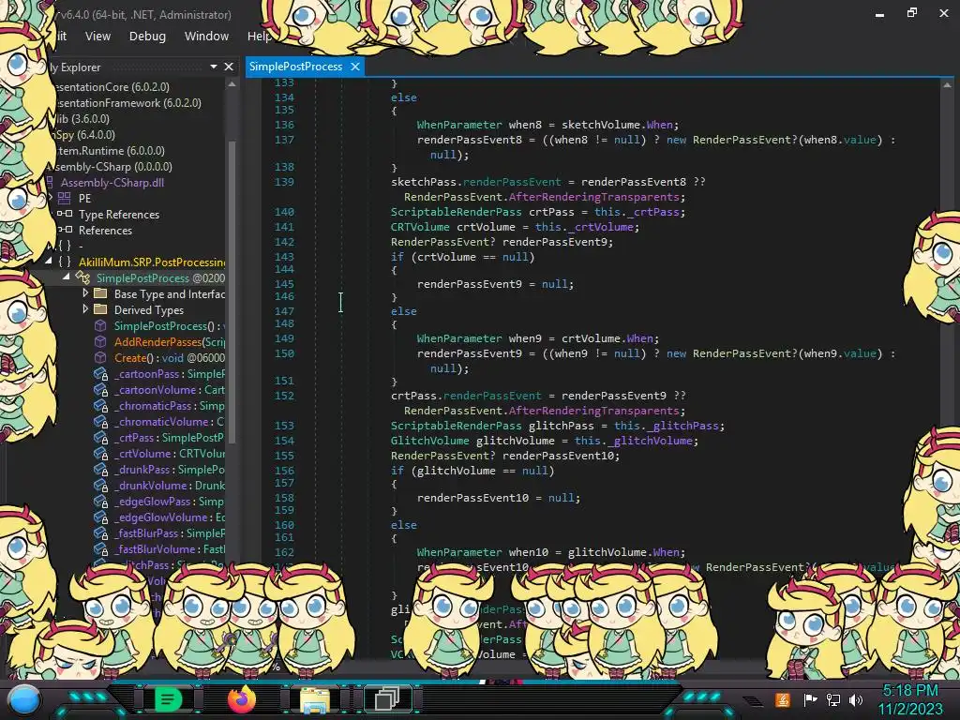Open the Debug menu
The image size is (960, 720).
(x=147, y=37)
